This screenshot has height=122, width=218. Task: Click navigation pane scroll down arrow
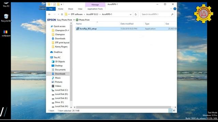(x=71, y=107)
